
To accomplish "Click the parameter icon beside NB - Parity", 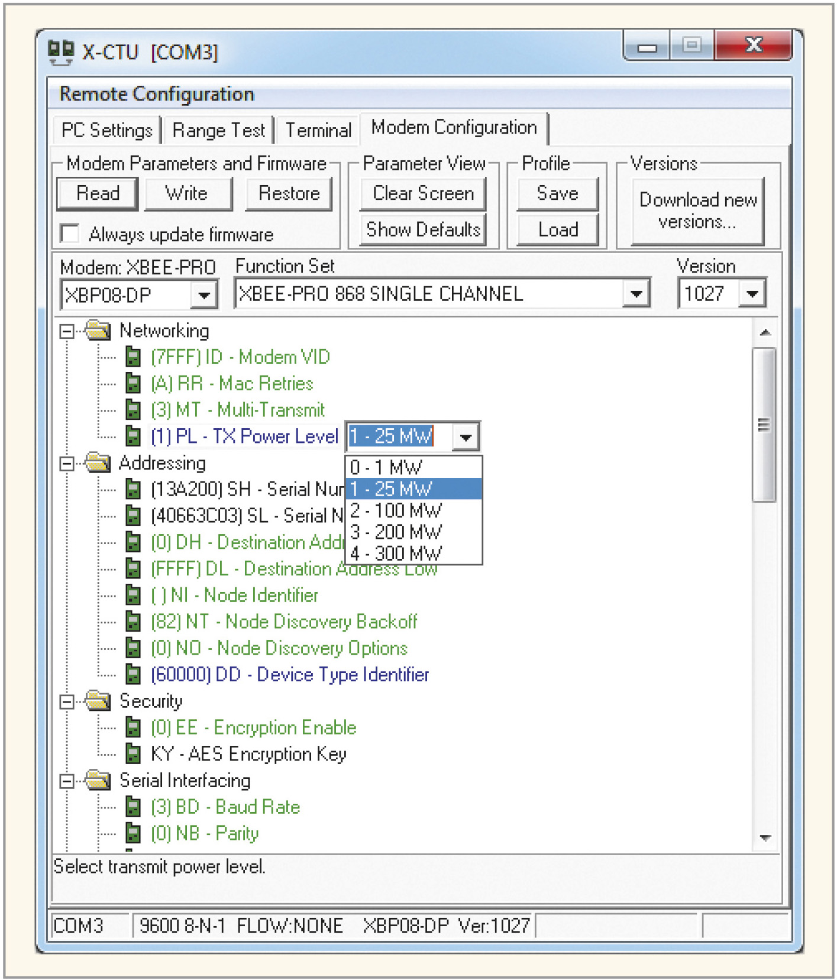I will (x=134, y=833).
